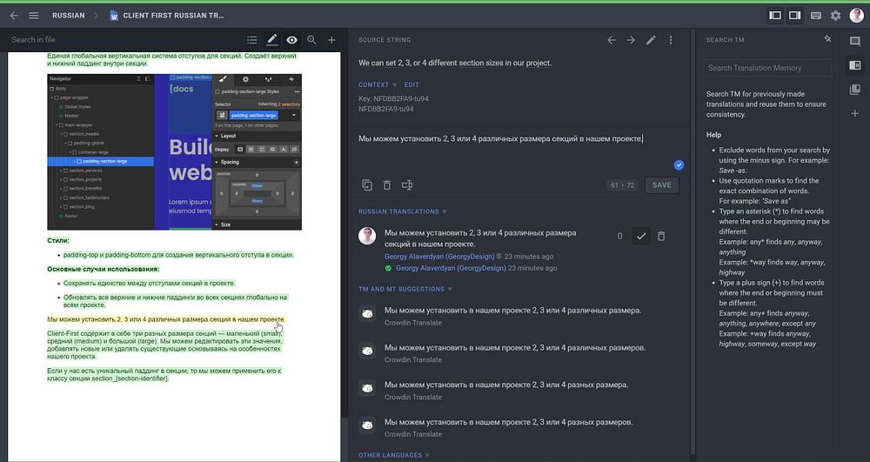Focus the Search Translation Memory field
The height and width of the screenshot is (462, 870).
tap(768, 68)
